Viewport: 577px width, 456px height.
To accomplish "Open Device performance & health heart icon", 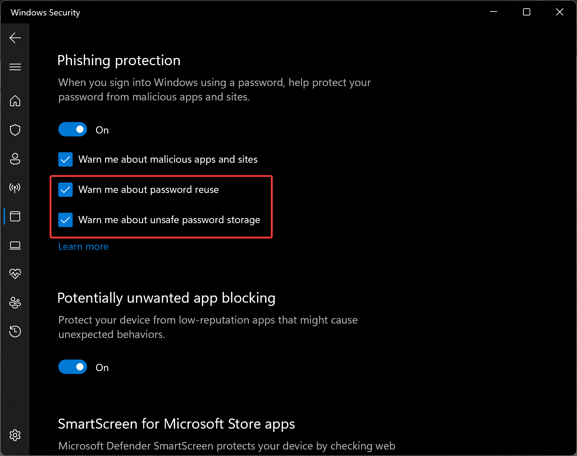I will click(15, 274).
